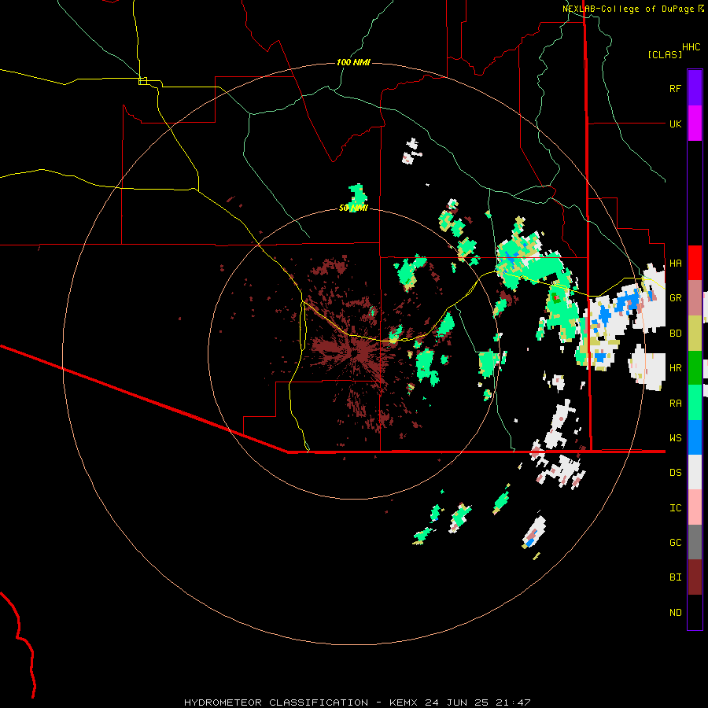Click the BD yellow legend swatch

tap(695, 334)
